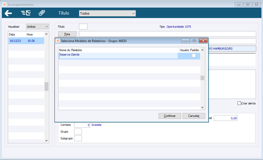The image size is (263, 160).
Task: Go back with the white arrow icon
Action: (x=8, y=13)
